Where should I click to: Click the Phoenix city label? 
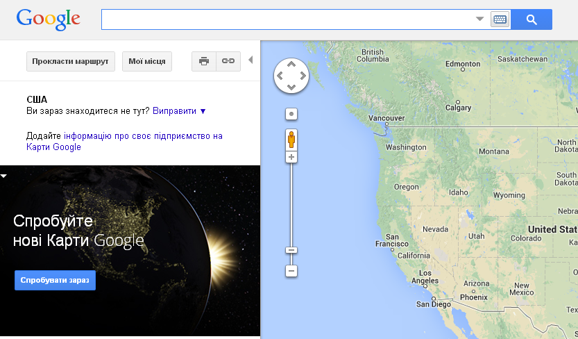point(474,297)
